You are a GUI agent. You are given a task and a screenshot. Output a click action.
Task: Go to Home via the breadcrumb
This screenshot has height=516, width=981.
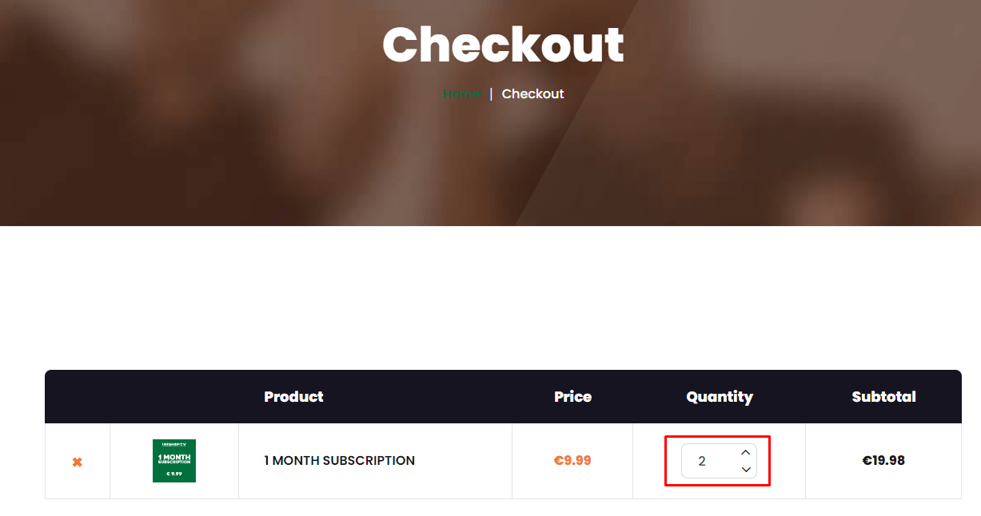462,94
